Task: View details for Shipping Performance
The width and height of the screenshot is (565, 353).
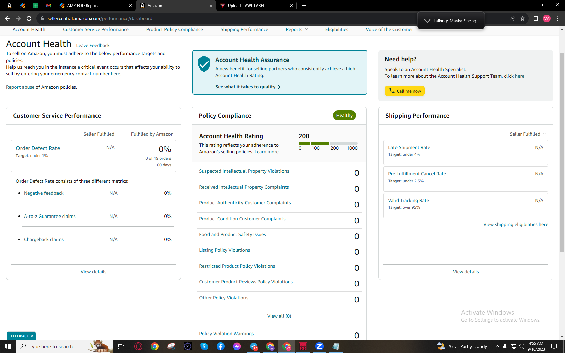Action: [466, 272]
